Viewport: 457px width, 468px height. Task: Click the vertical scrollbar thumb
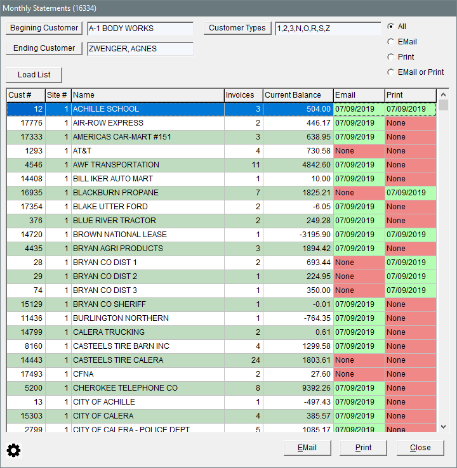pos(443,105)
